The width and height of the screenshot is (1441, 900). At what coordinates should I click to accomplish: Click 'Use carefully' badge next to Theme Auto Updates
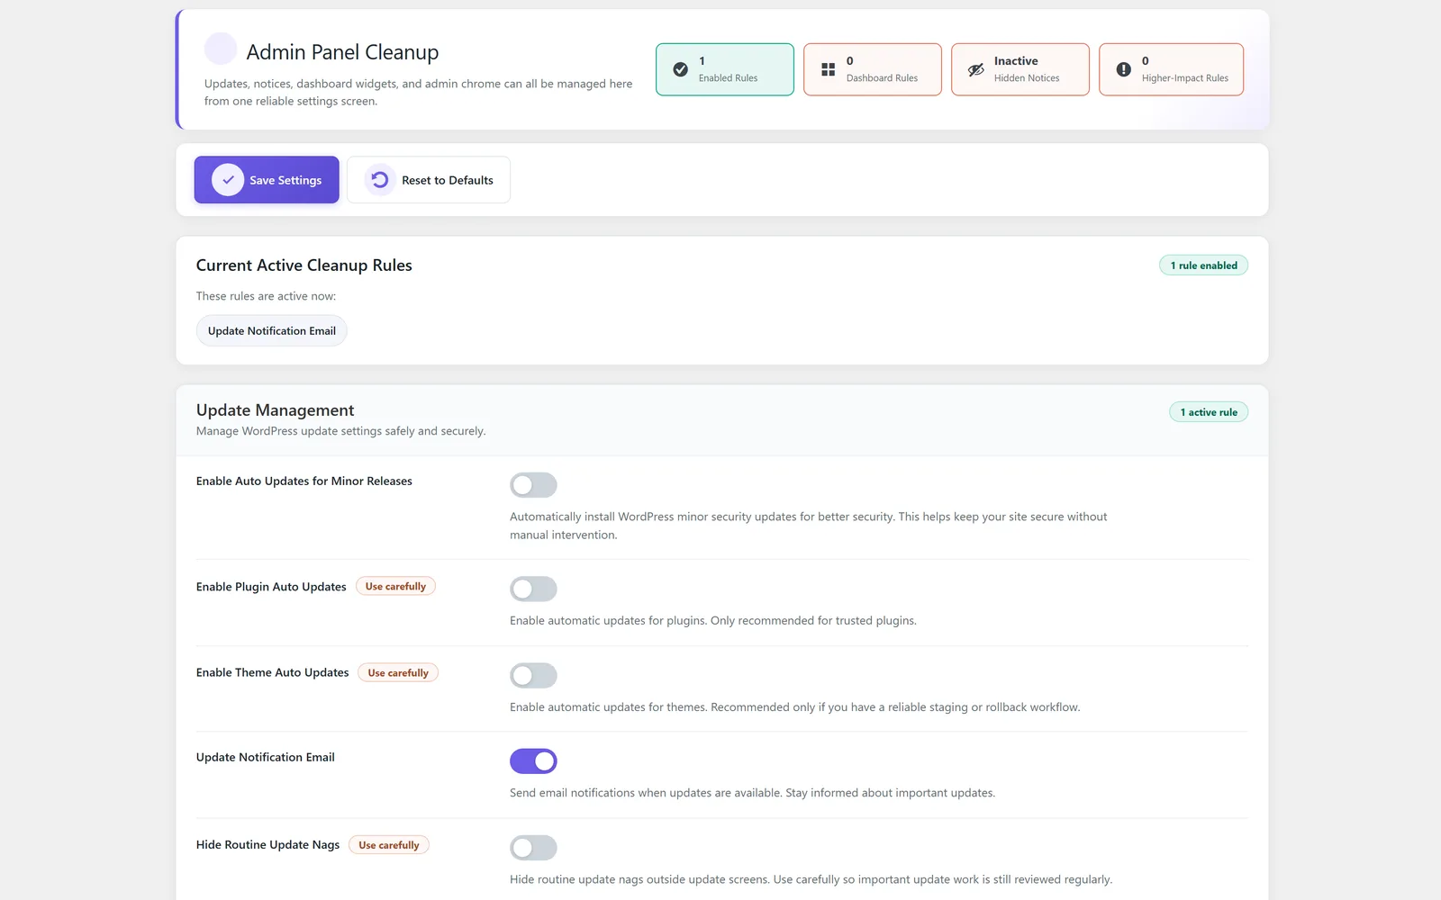pos(398,672)
